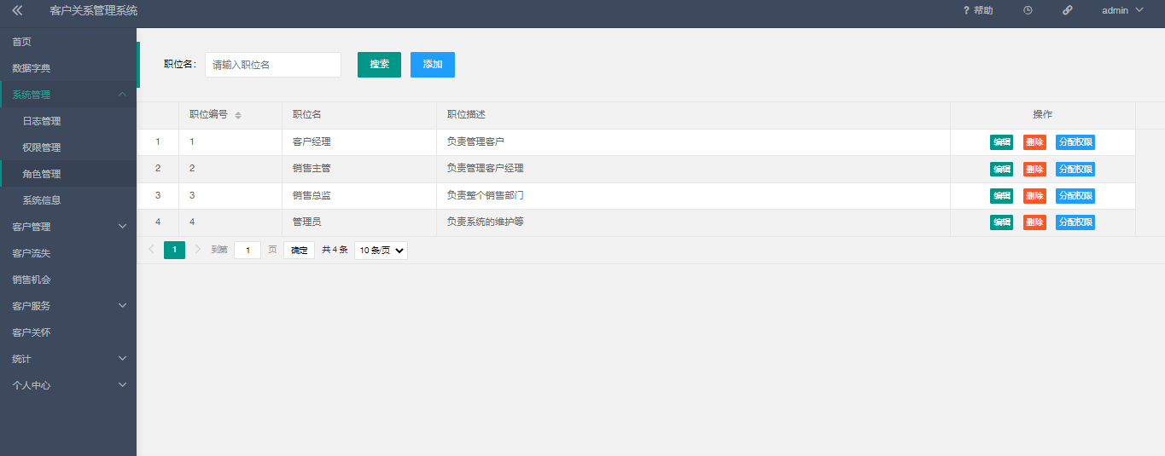The width and height of the screenshot is (1165, 456).
Task: Sort table by 职位编号 column arrows
Action: tap(238, 116)
